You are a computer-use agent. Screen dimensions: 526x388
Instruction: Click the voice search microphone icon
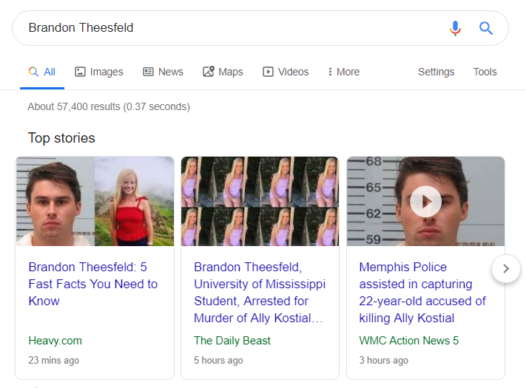455,28
